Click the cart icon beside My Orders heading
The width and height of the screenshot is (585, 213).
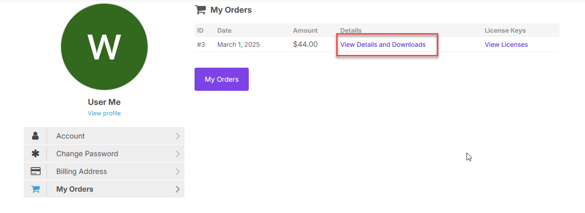click(x=200, y=10)
